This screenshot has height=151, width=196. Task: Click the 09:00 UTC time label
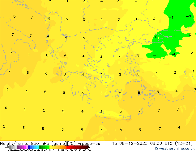click(162, 144)
